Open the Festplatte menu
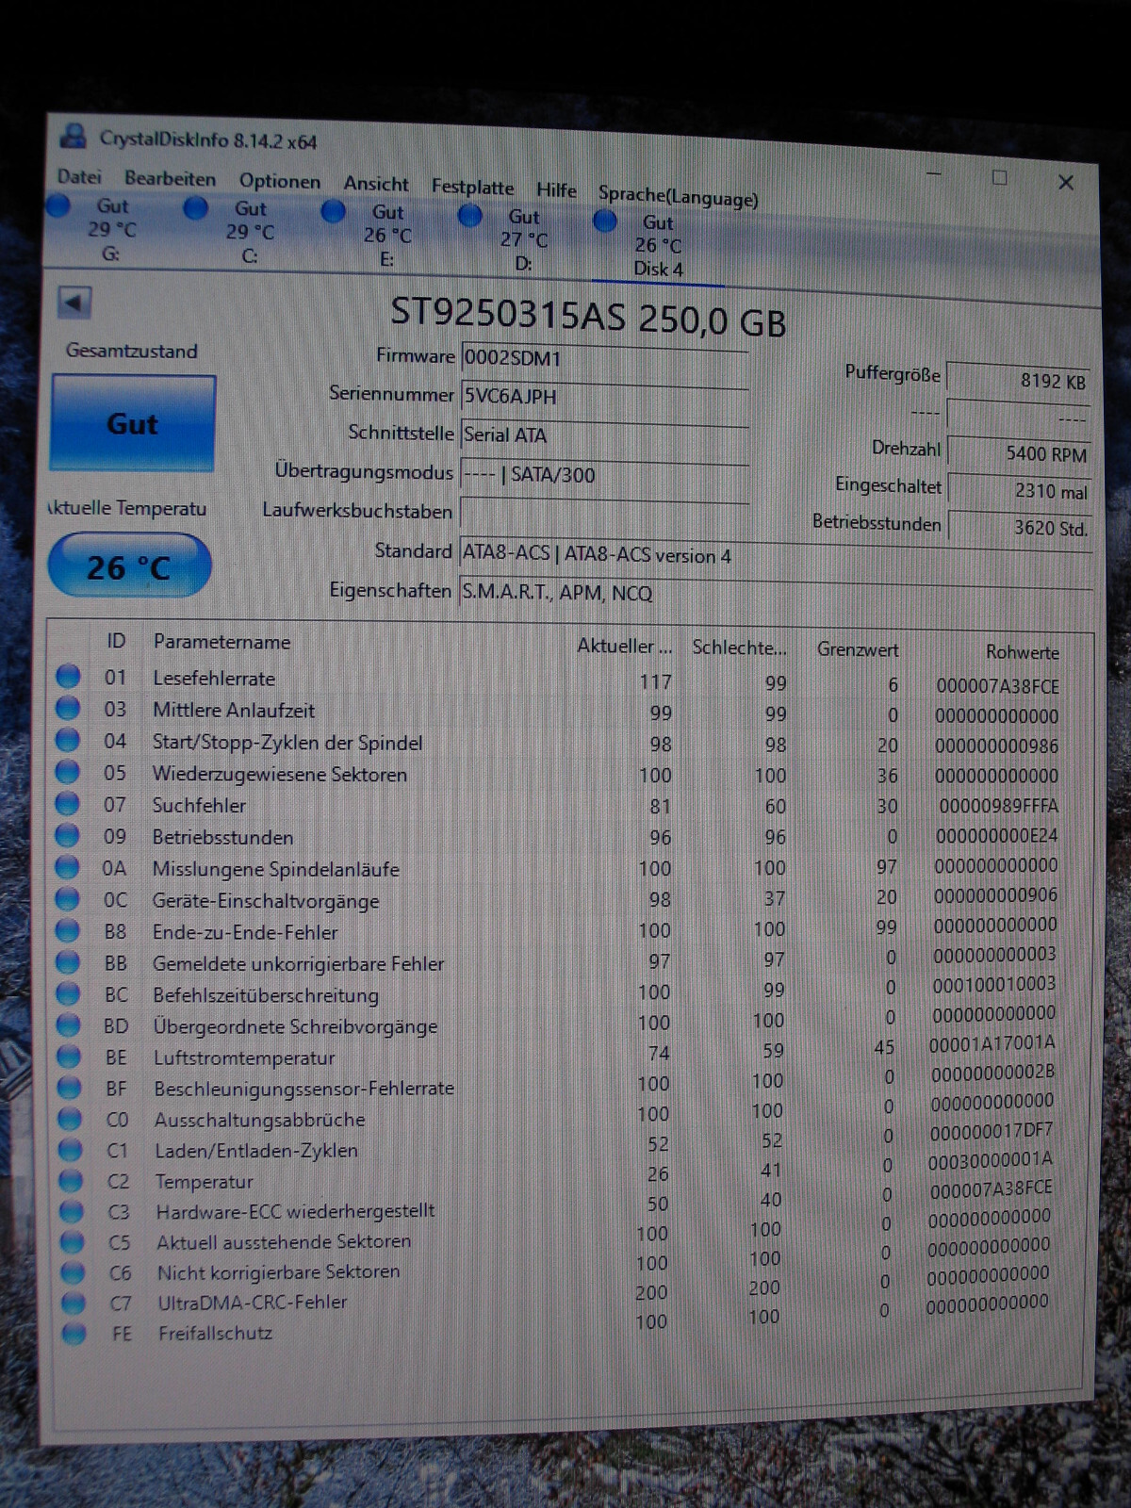1131x1508 pixels. 472,187
